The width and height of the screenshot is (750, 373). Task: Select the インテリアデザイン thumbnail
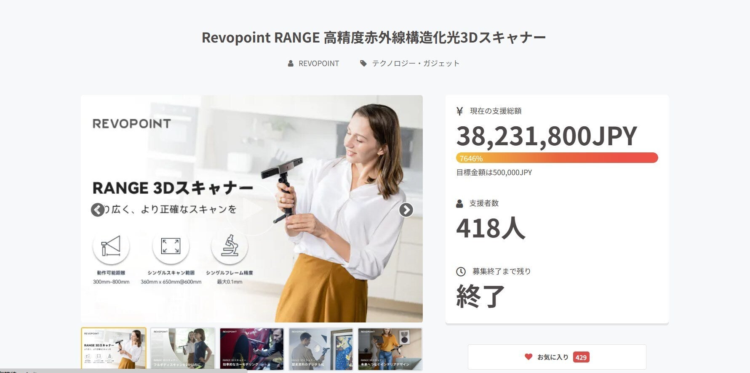pyautogui.click(x=390, y=349)
